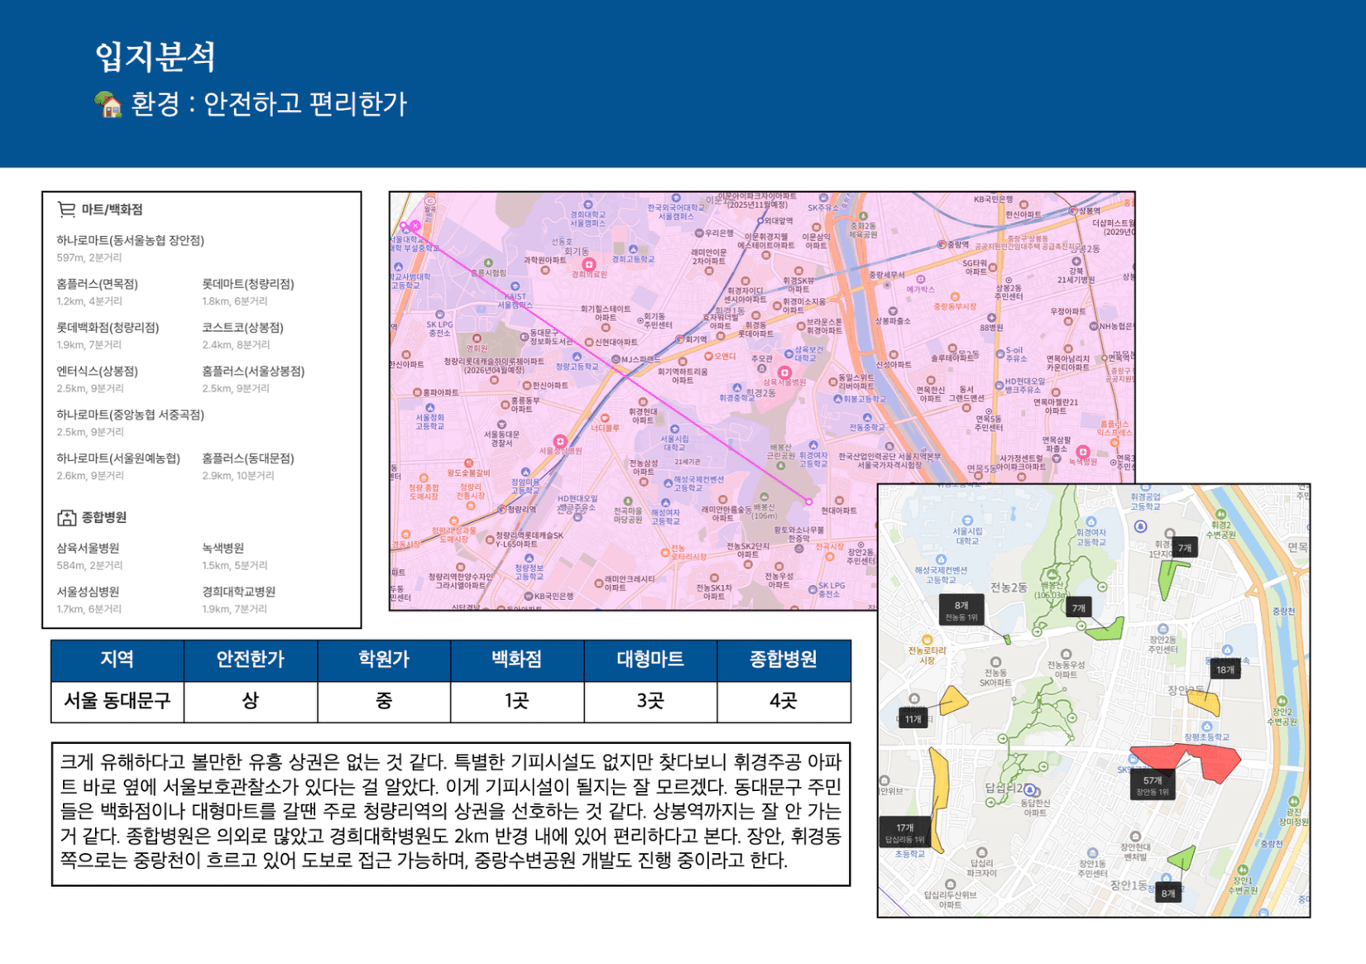Select 롯데백화점(청량리점) entry
This screenshot has width=1366, height=964.
108,328
